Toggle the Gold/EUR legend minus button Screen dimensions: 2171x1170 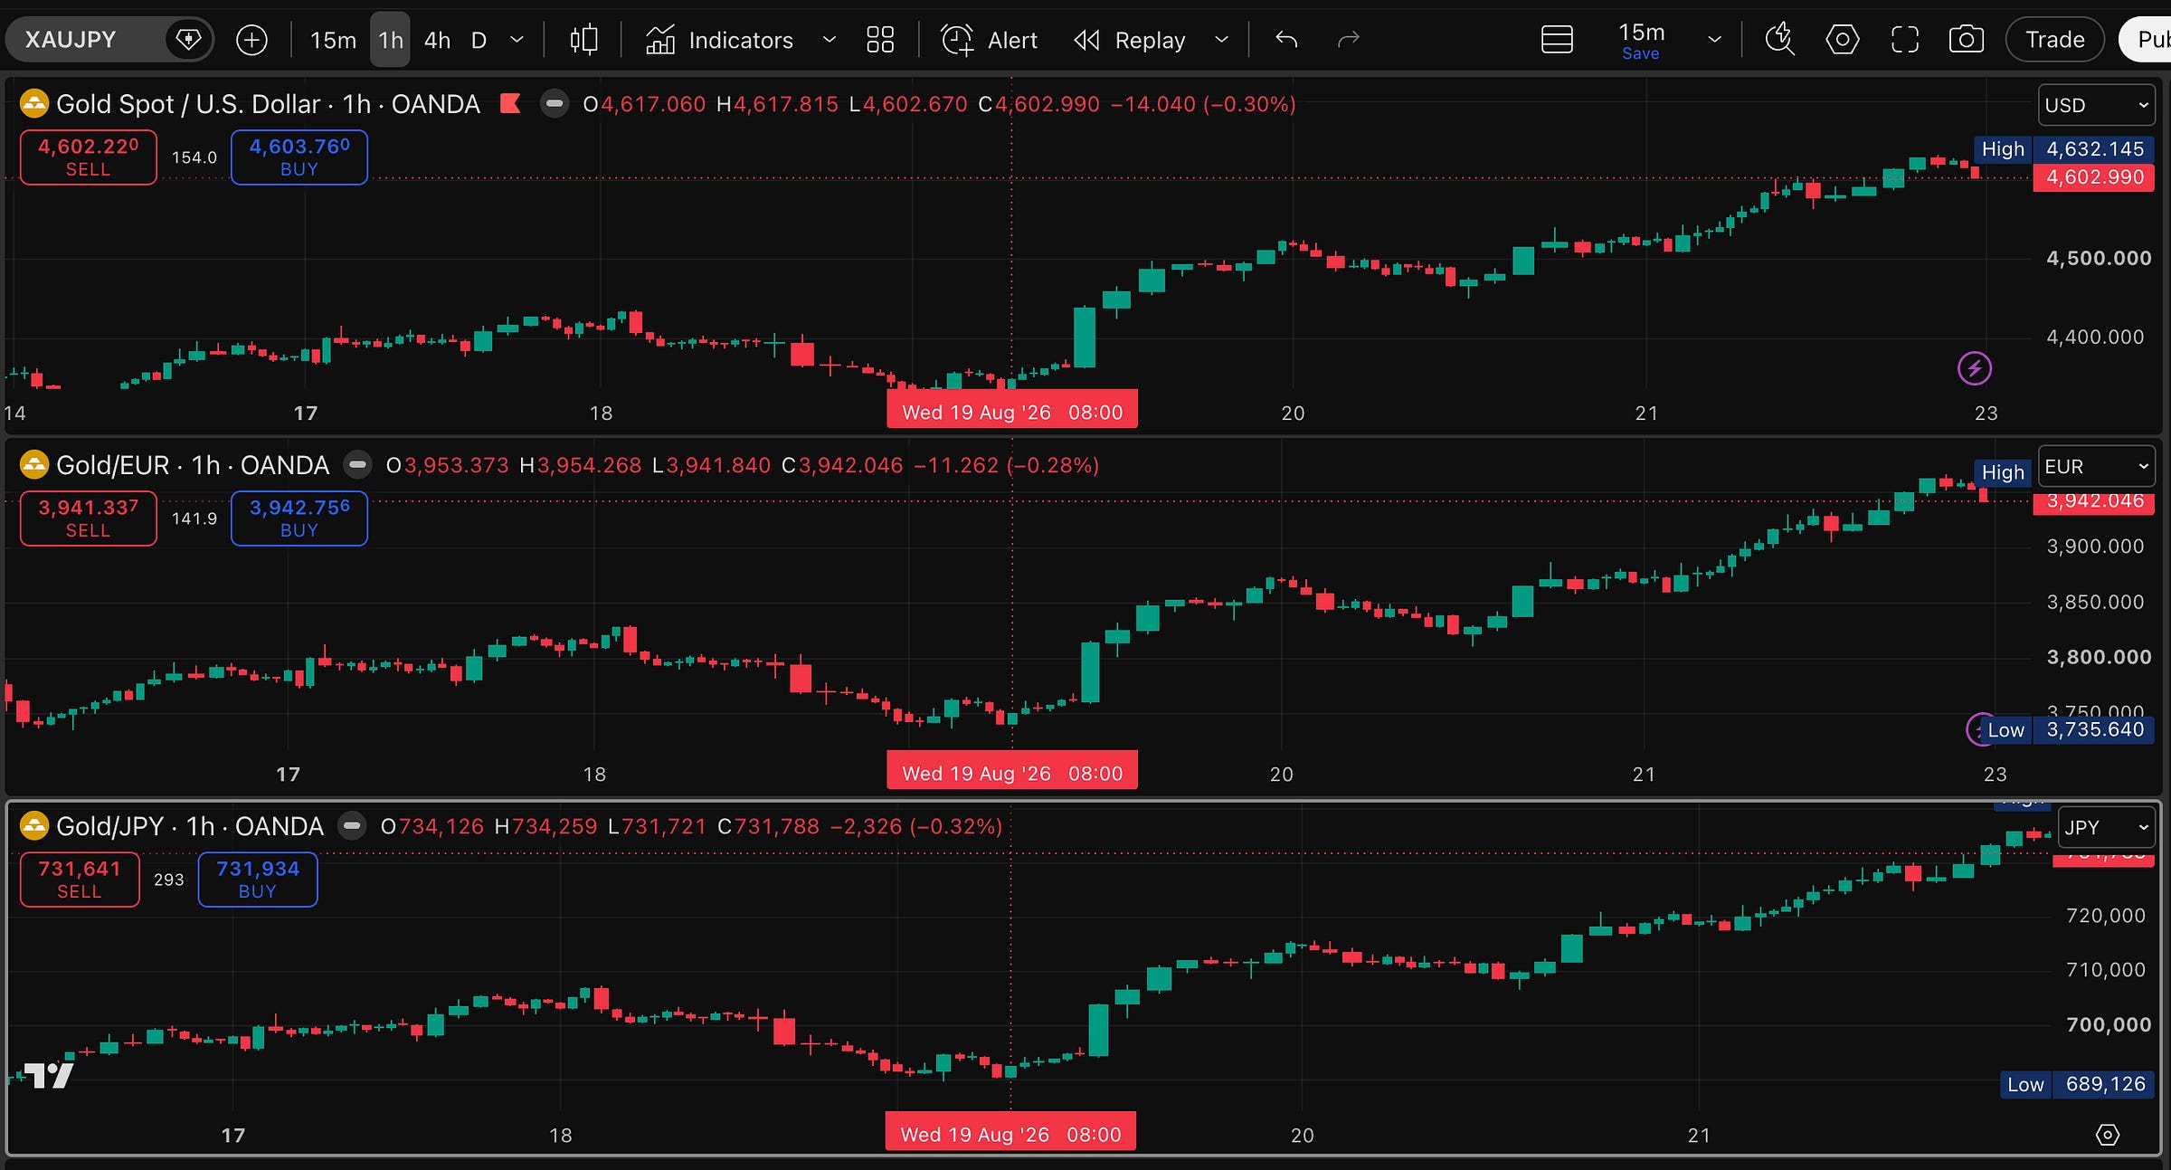(x=357, y=465)
